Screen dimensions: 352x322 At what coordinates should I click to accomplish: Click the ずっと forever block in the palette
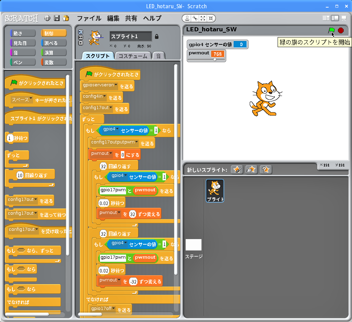[17, 159]
